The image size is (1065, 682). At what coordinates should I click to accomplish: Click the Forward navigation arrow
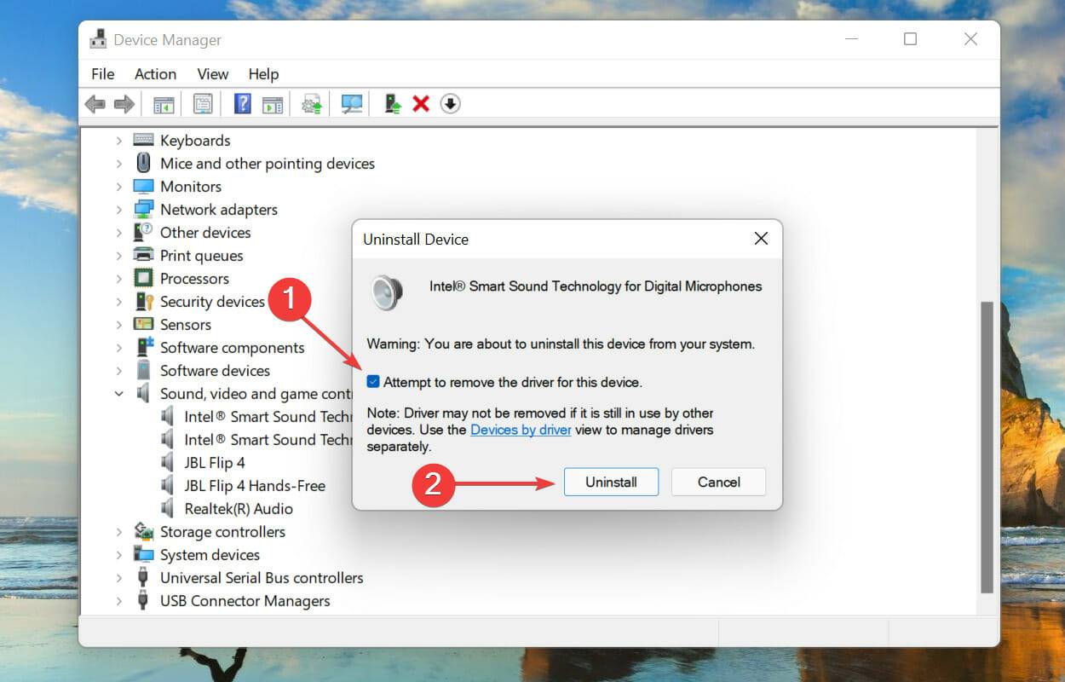124,103
